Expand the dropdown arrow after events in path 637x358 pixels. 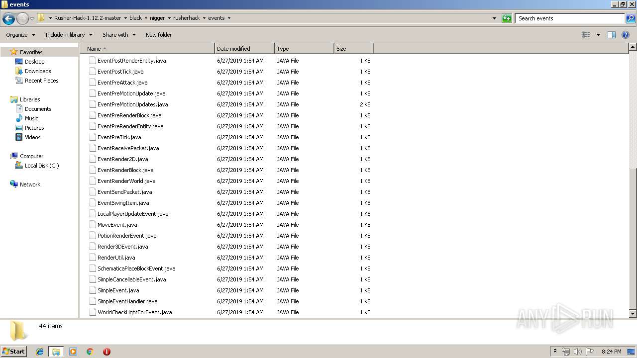(229, 18)
